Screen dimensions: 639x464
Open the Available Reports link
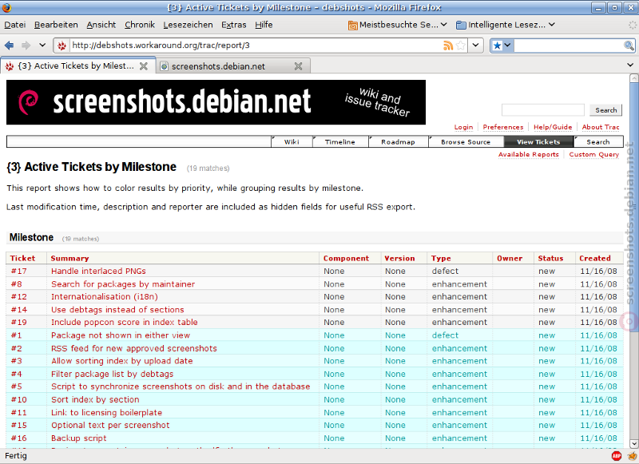[529, 154]
